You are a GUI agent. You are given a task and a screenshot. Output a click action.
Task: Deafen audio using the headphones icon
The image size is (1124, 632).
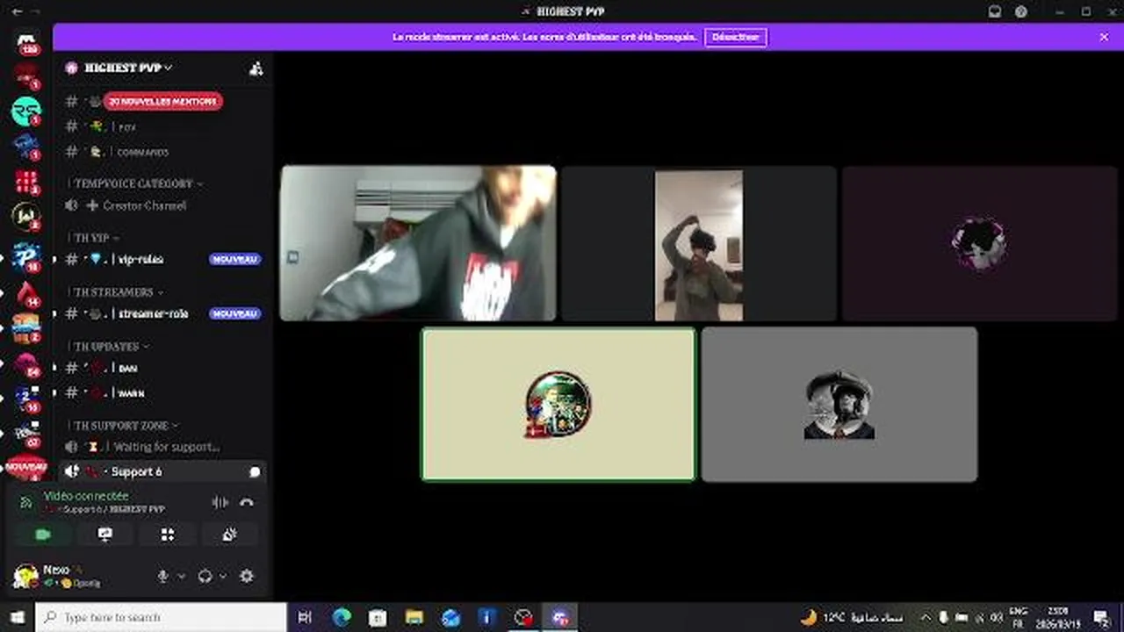(205, 576)
